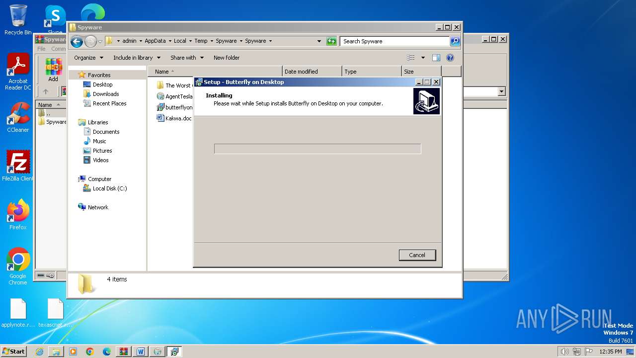Open Explorer help icon

coord(450,58)
